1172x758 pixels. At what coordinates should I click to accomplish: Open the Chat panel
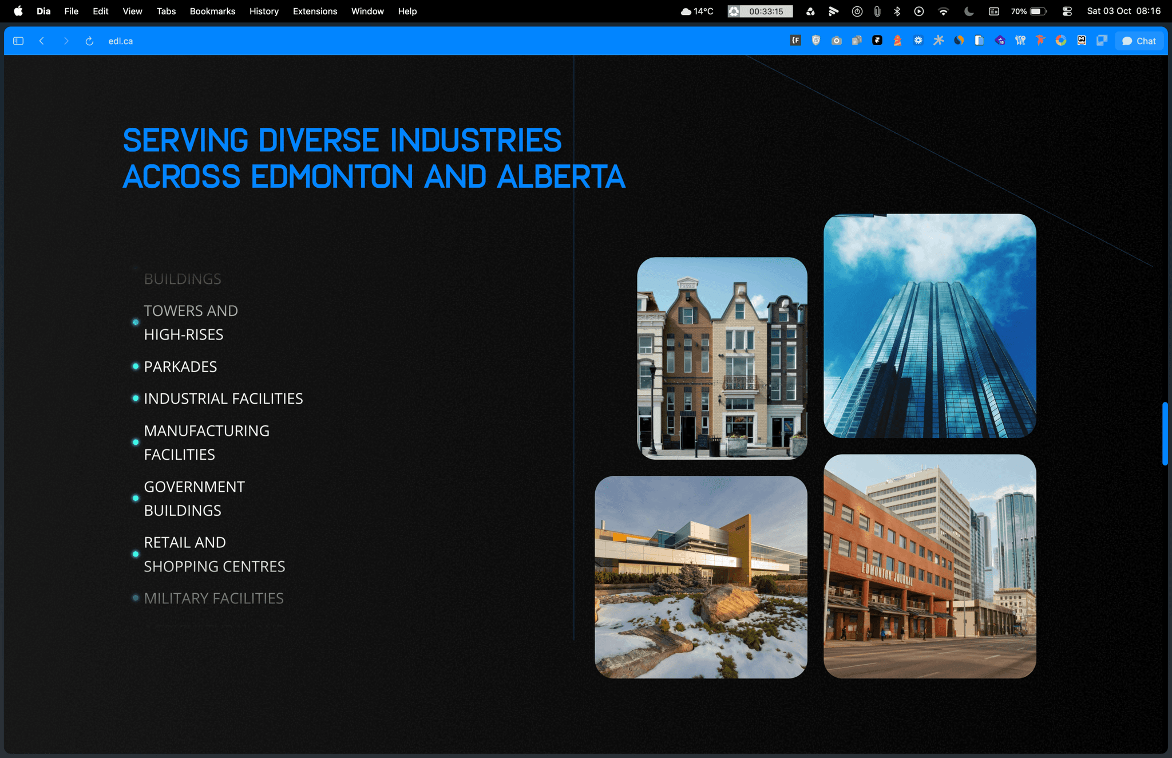coord(1139,41)
